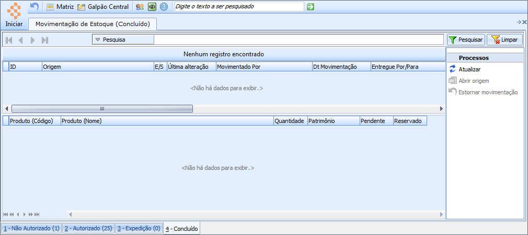Screen dimensions: 528x235
Task: Click the Entregue Por/Para column header
Action: click(x=407, y=67)
